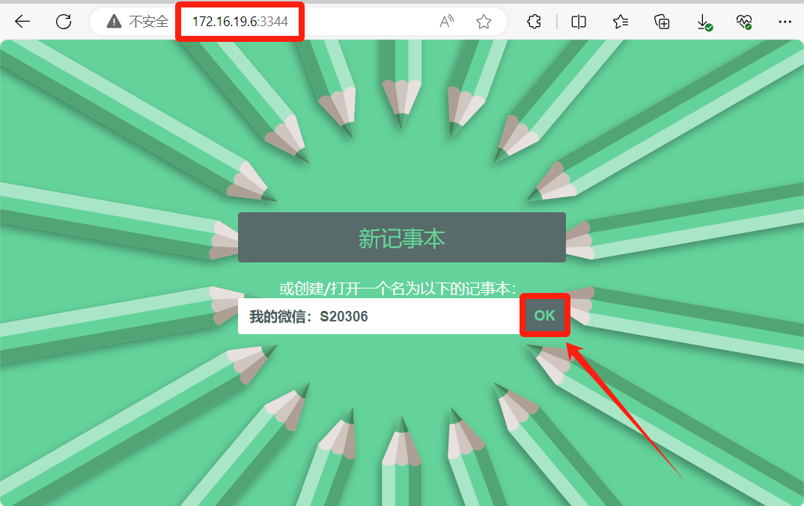The width and height of the screenshot is (804, 506).
Task: Open the favorites list icon
Action: point(621,22)
